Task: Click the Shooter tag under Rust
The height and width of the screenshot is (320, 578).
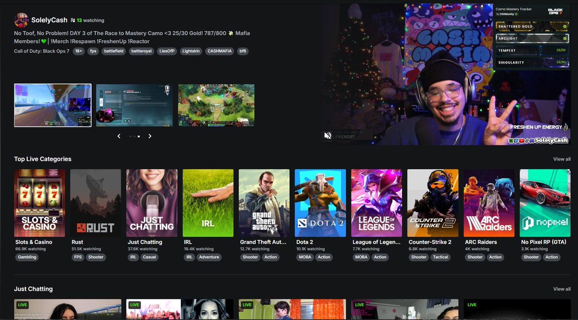Action: [x=96, y=257]
